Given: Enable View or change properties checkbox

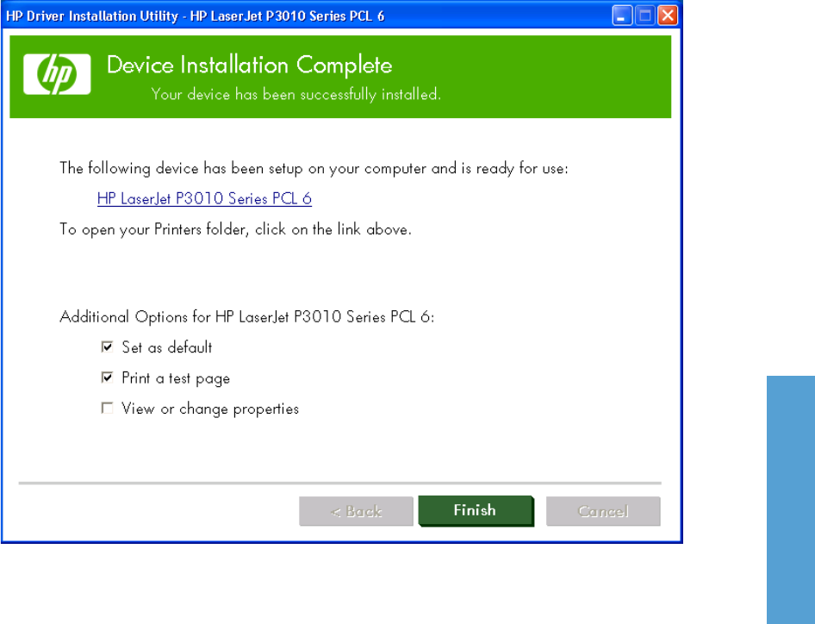Looking at the screenshot, I should [107, 409].
